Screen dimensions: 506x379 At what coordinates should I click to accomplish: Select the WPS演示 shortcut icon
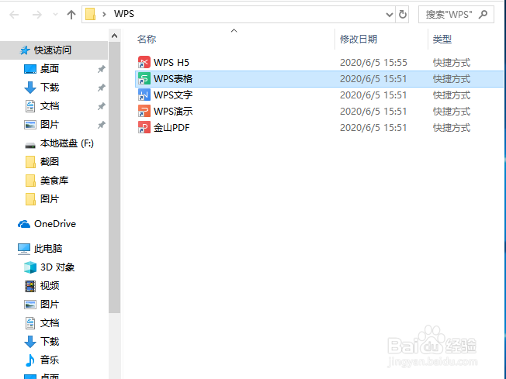click(x=144, y=111)
